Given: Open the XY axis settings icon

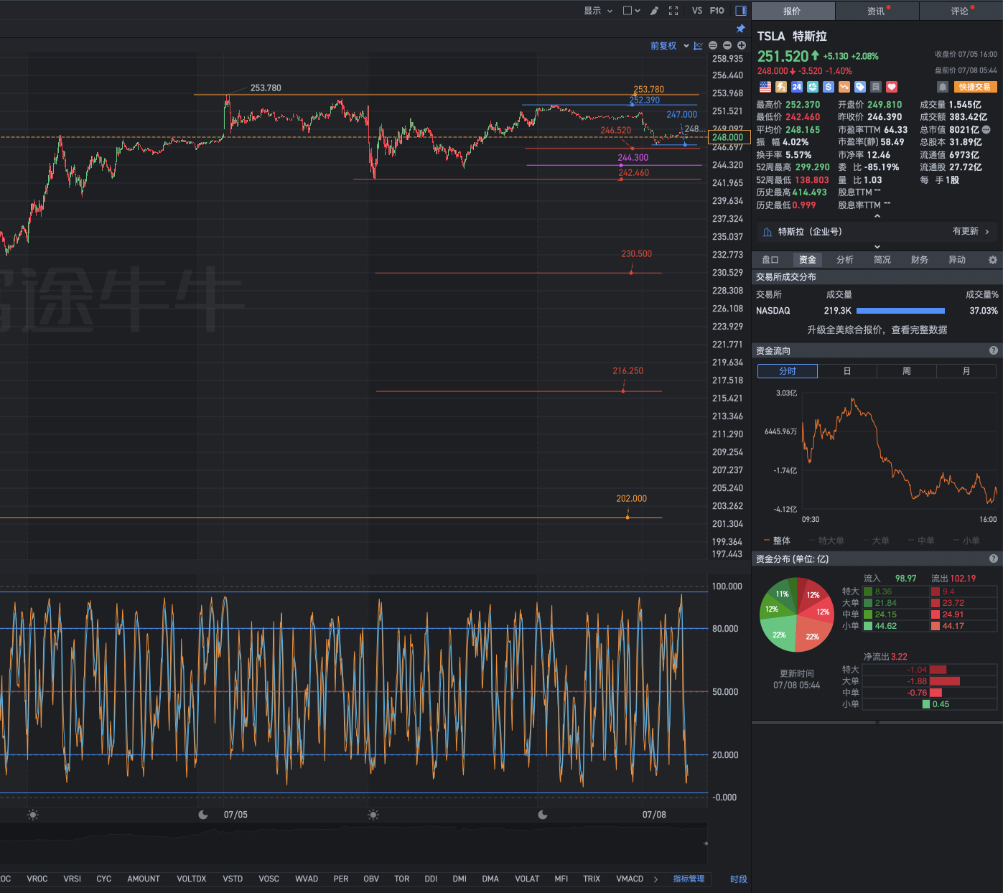Looking at the screenshot, I should 699,45.
